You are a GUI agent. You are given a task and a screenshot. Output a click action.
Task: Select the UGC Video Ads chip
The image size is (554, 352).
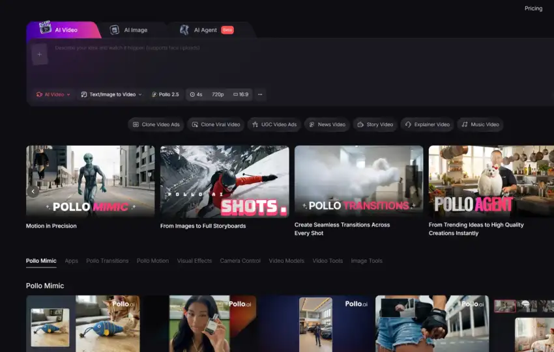[x=274, y=124]
